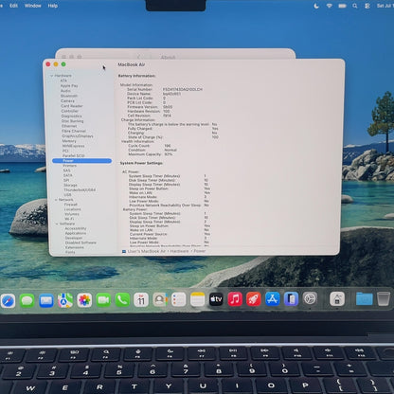
Task: Open the Help menu
Action: pyautogui.click(x=53, y=6)
